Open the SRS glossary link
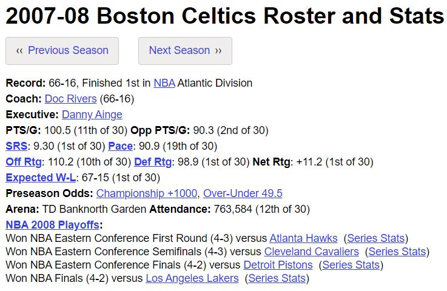 (x=16, y=146)
